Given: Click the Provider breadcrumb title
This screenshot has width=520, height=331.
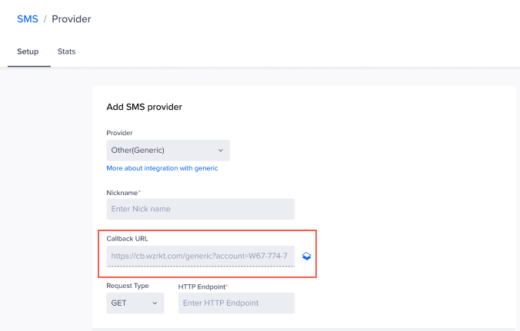Looking at the screenshot, I should tap(71, 18).
